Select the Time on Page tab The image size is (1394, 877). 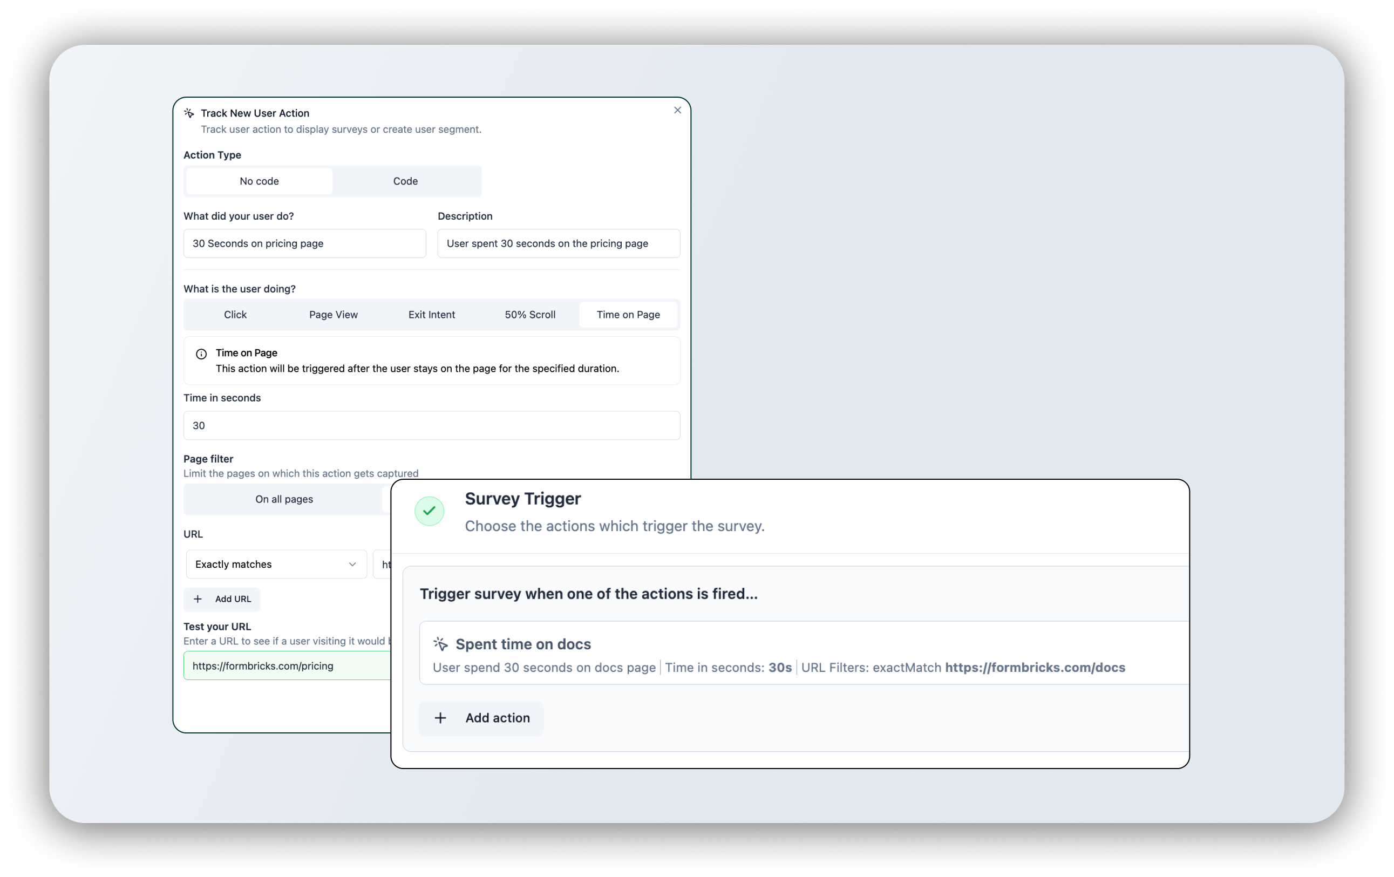coord(628,314)
